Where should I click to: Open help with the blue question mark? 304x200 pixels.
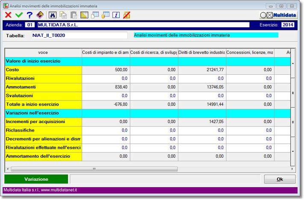click(x=30, y=15)
